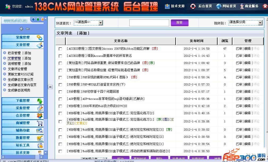Click the purple 搜索 button
268x162 pixels.
point(180,23)
